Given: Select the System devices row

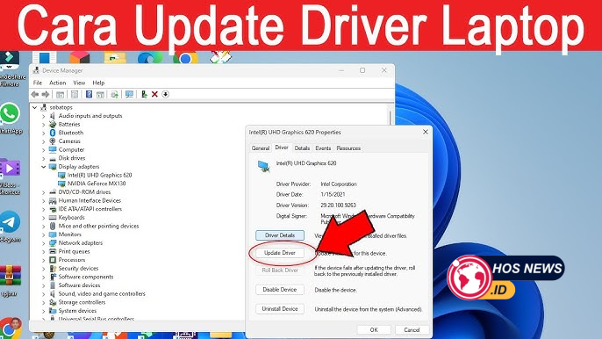Looking at the screenshot, I should click(x=77, y=311).
